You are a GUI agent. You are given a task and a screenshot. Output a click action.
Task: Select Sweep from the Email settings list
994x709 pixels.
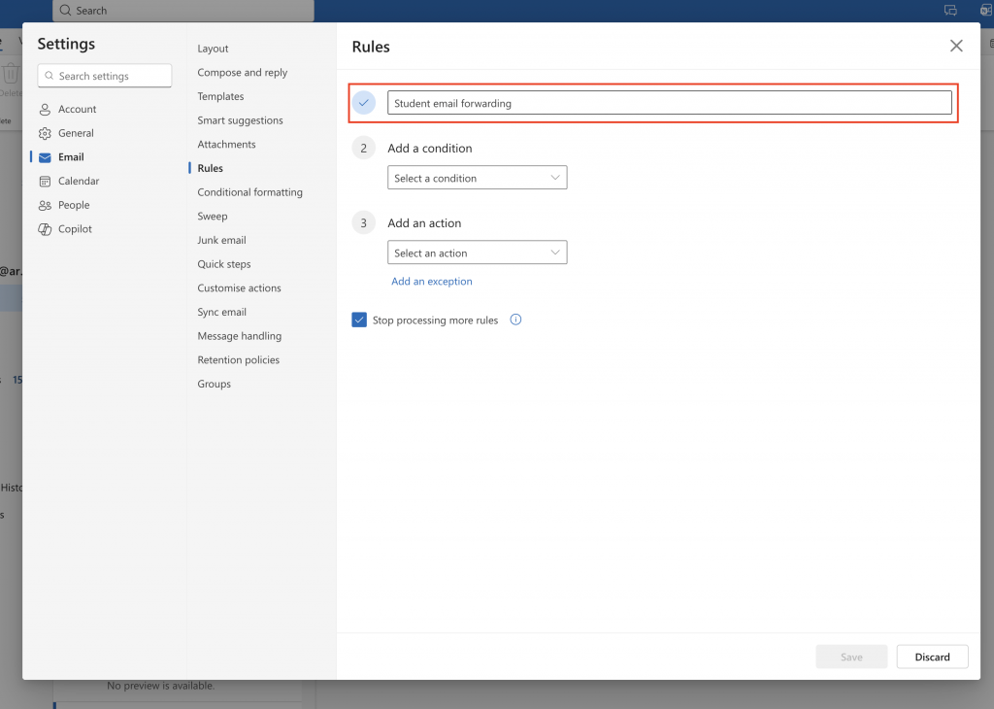point(212,216)
